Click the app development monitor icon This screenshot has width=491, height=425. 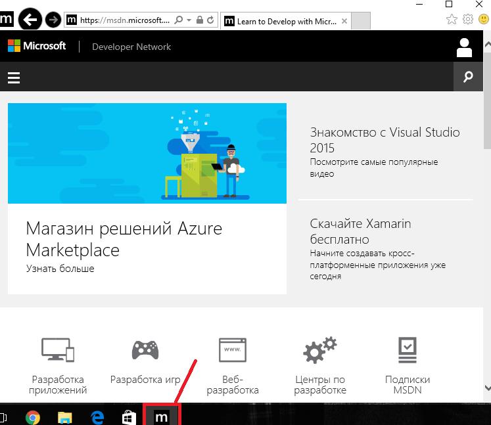(x=58, y=350)
